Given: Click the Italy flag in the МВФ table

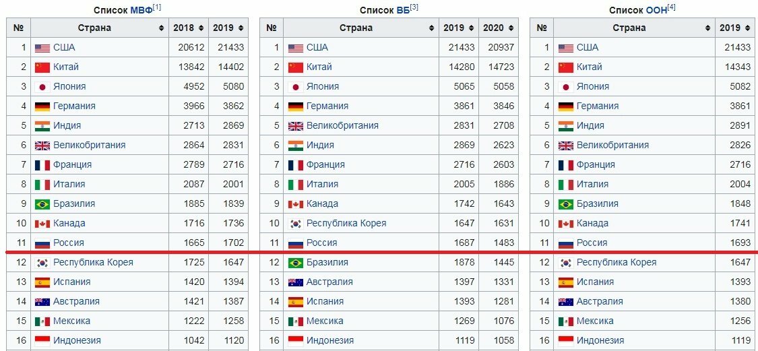Looking at the screenshot, I should (x=42, y=185).
